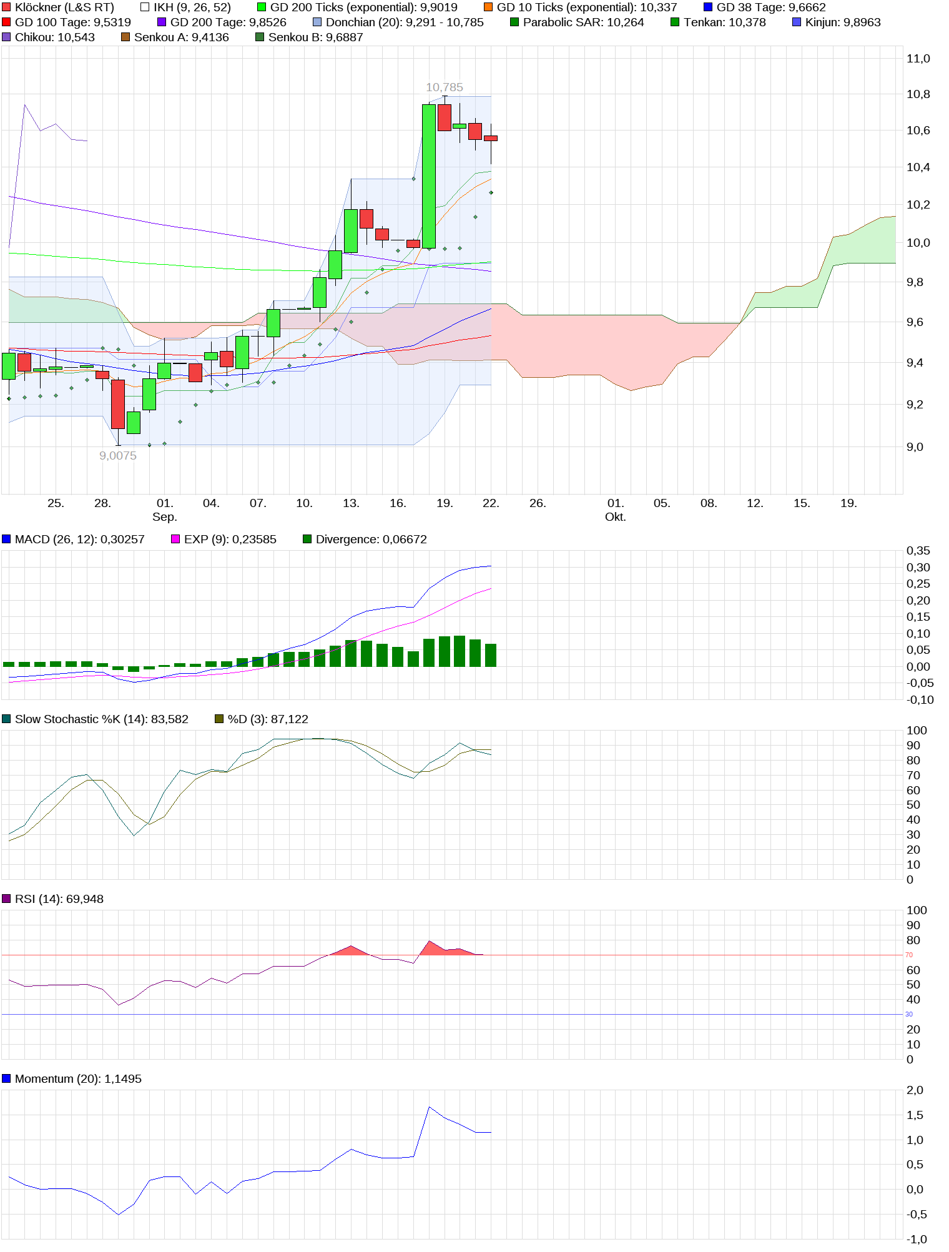Image resolution: width=949 pixels, height=1252 pixels.
Task: Click the blue GD 38 Tage legend swatch
Action: (708, 7)
